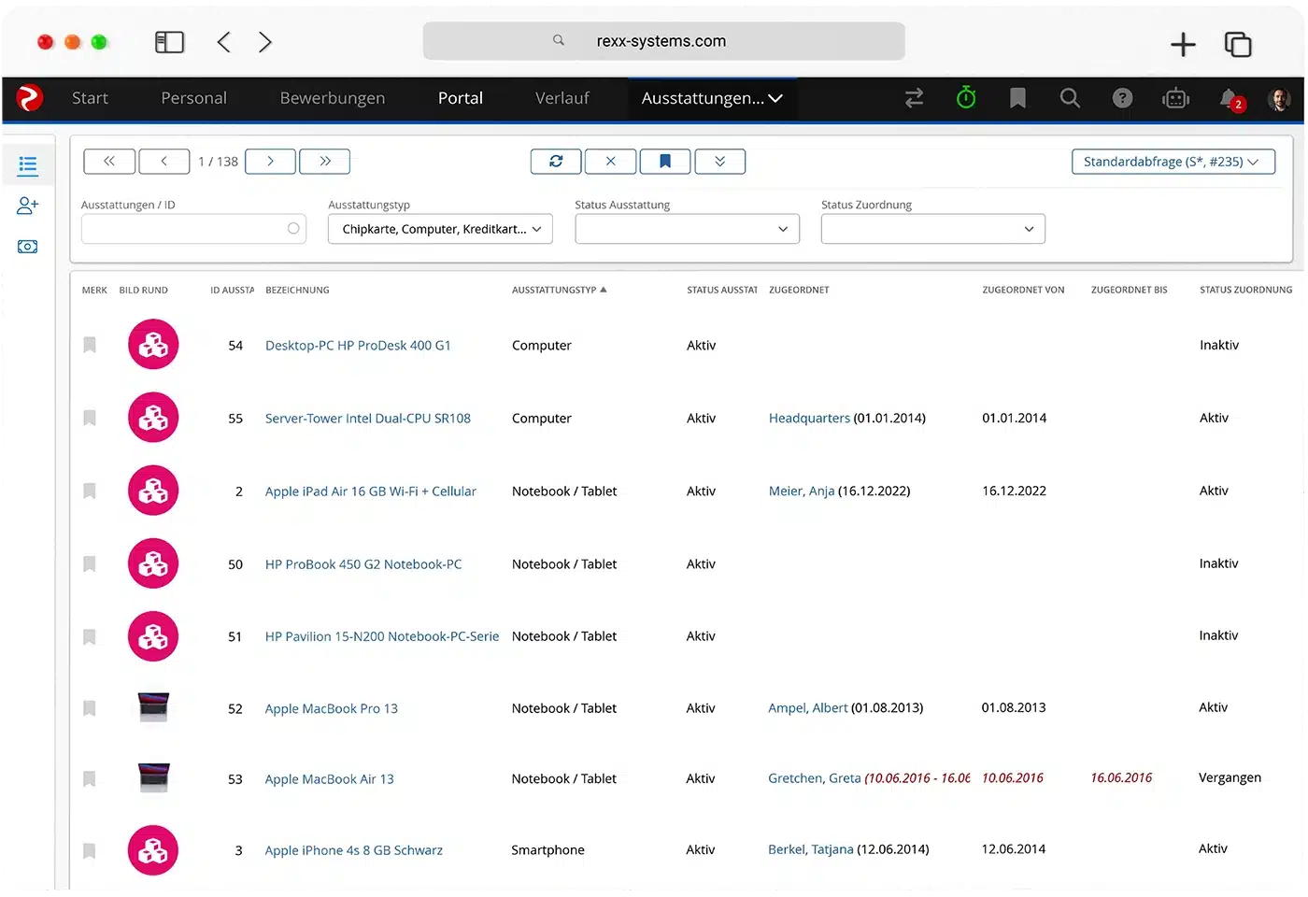Click the green stopwatch time-tracking icon
Viewport: 1308px width, 897px height.
coord(966,98)
